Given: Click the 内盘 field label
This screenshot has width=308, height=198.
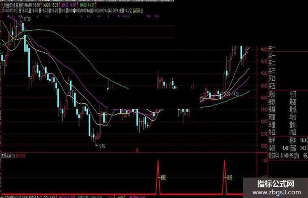Looking at the screenshot, I should pos(293,132).
